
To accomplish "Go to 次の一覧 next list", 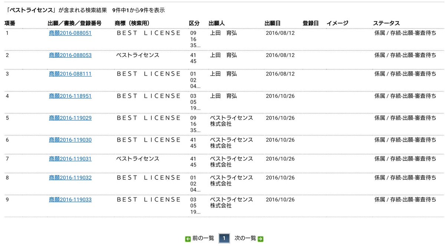I will (245, 238).
